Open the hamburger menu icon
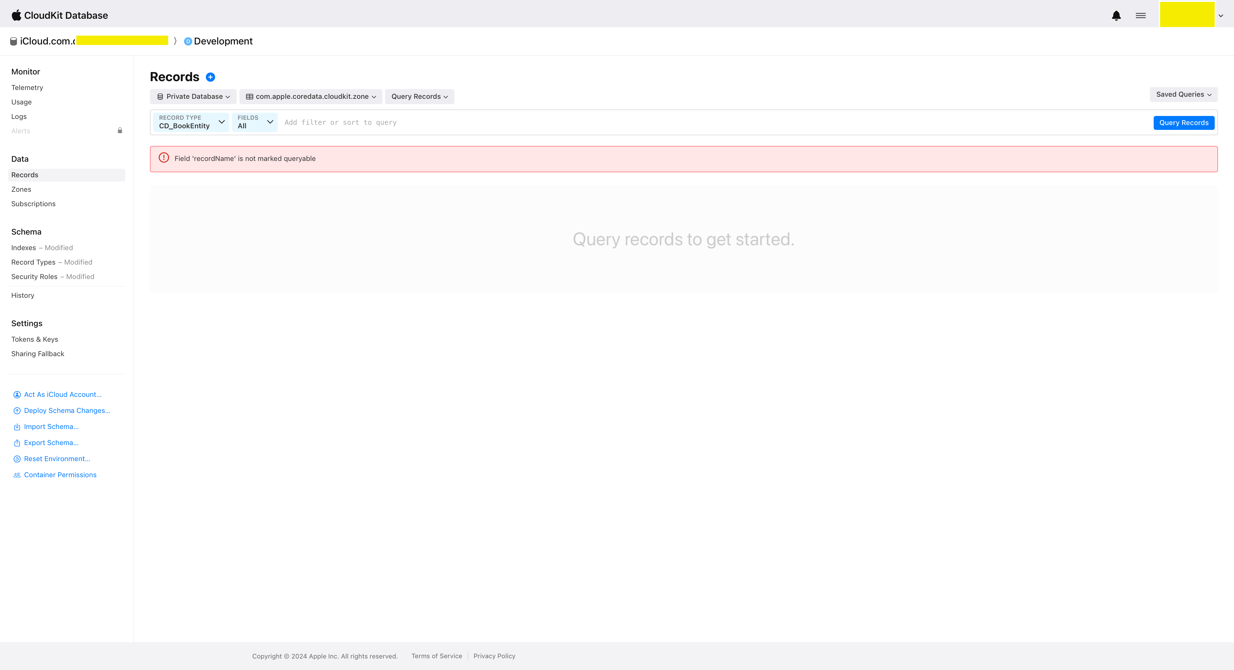The width and height of the screenshot is (1234, 670). 1141,15
